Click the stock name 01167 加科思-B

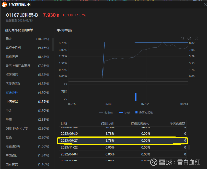22,15
